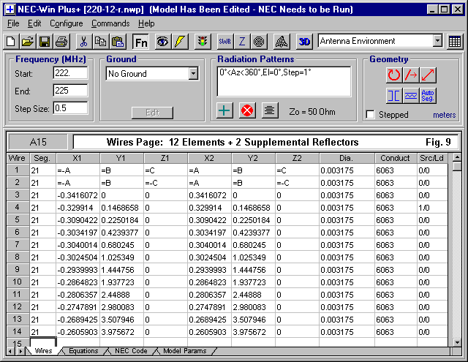
Task: Switch to the NEC Code tab
Action: click(131, 352)
